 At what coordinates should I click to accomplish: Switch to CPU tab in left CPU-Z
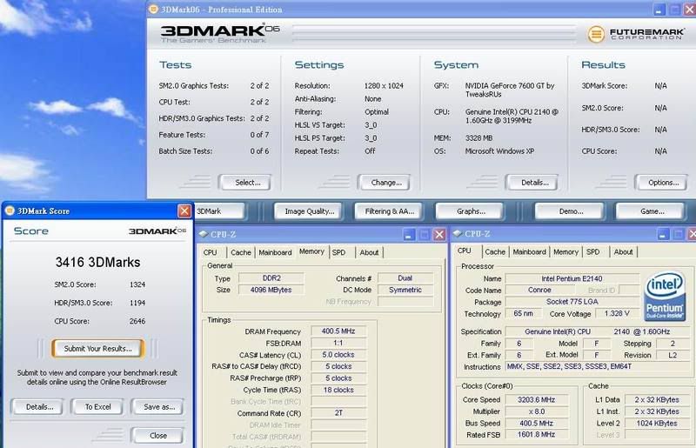[x=211, y=252]
